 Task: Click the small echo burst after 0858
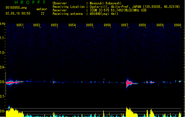pos(152,82)
